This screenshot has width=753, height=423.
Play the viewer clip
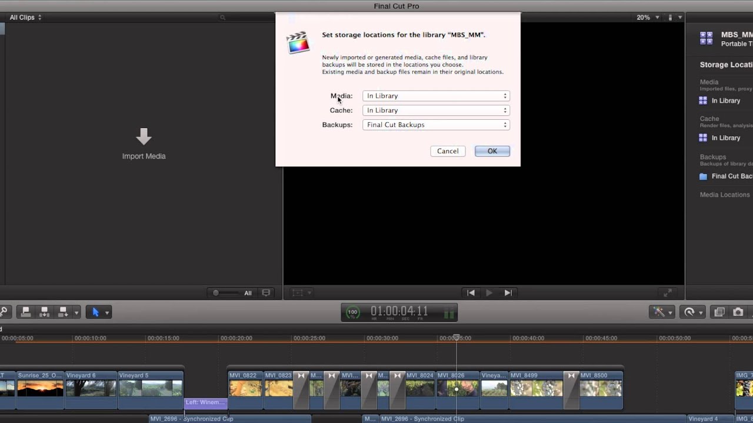tap(489, 293)
